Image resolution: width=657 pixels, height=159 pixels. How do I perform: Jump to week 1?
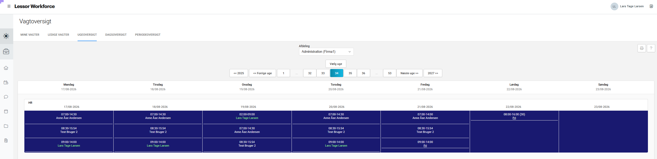click(x=283, y=73)
